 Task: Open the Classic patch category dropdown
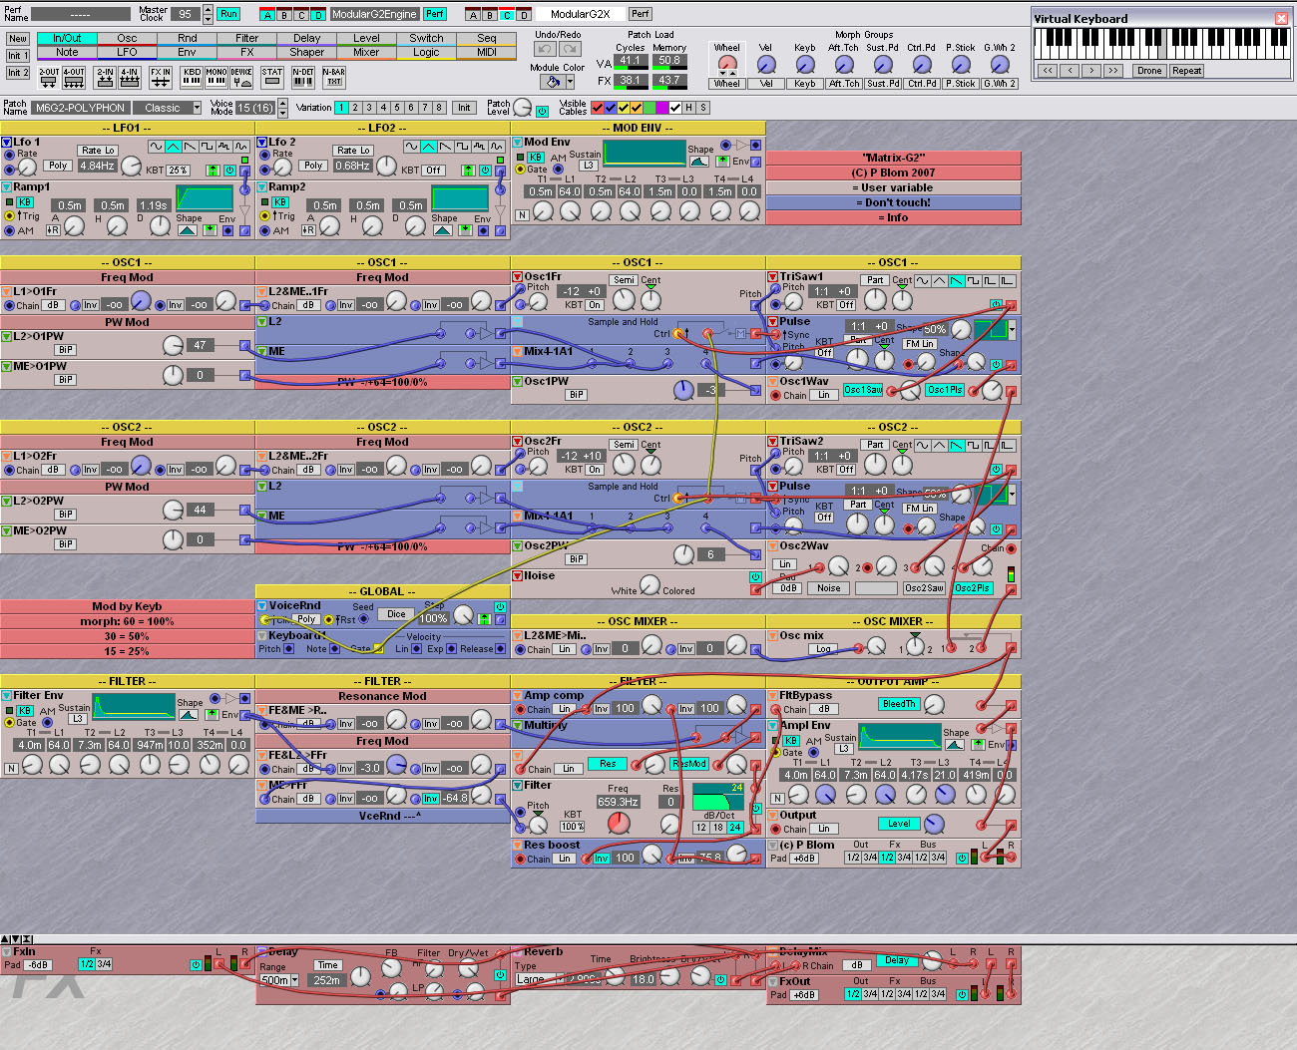197,108
